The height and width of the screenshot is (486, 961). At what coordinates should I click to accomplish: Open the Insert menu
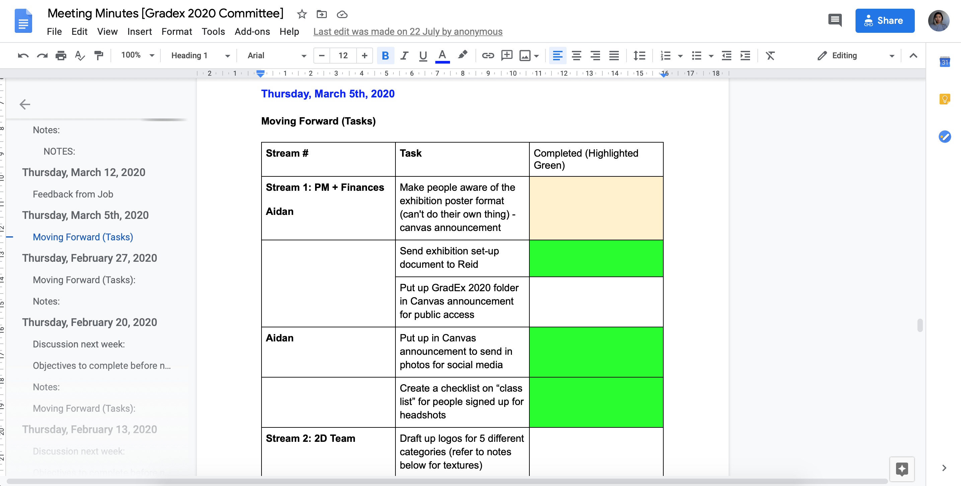pyautogui.click(x=140, y=32)
